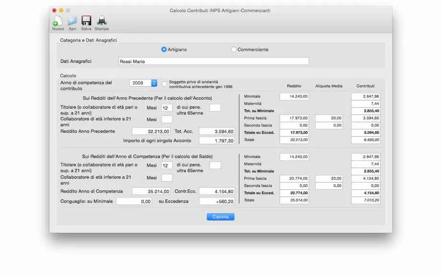
Task: Click Totale contributi value 6.450,00
Action: tap(366, 140)
